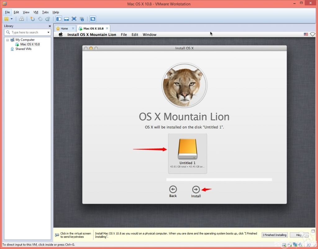The height and width of the screenshot is (249, 318).
Task: Click the Mountain Lion cougar image
Action: coord(184,85)
